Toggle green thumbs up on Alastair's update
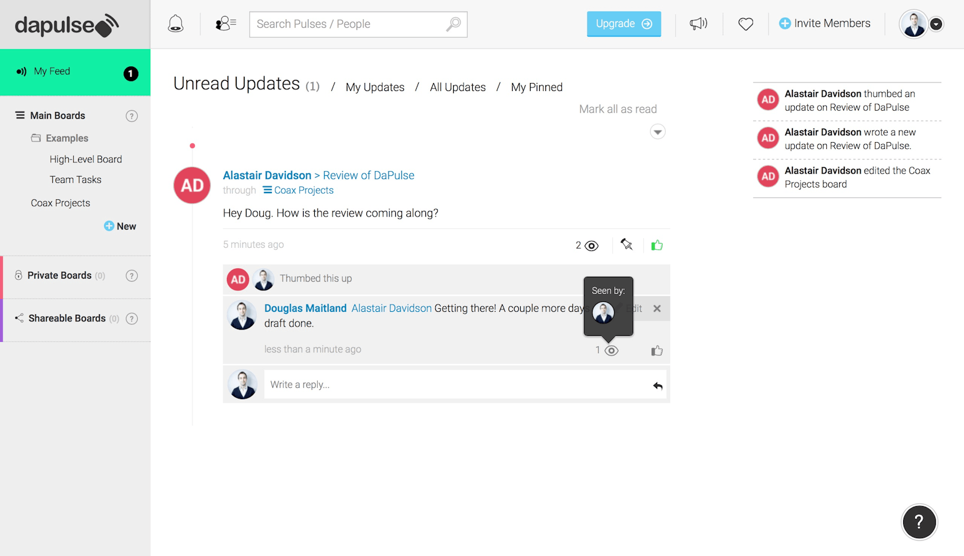This screenshot has height=556, width=964. pyautogui.click(x=657, y=245)
